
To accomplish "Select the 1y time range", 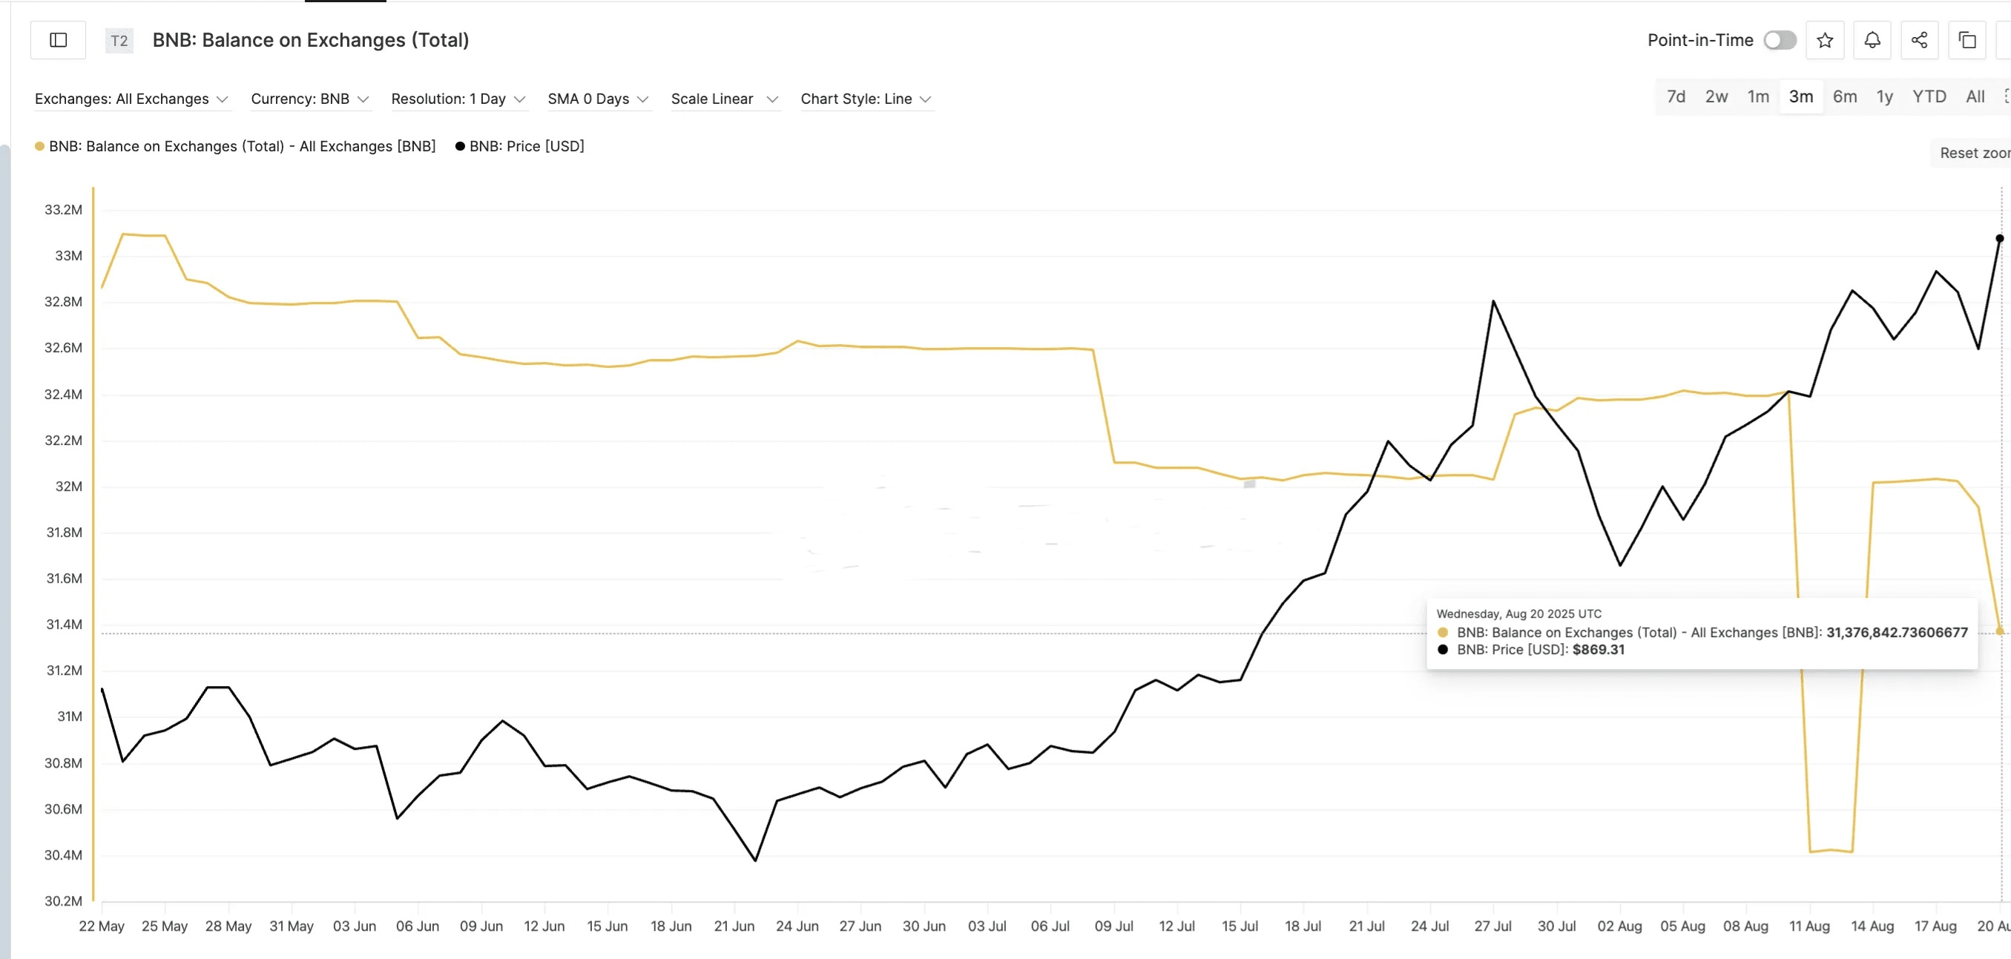I will (x=1885, y=96).
